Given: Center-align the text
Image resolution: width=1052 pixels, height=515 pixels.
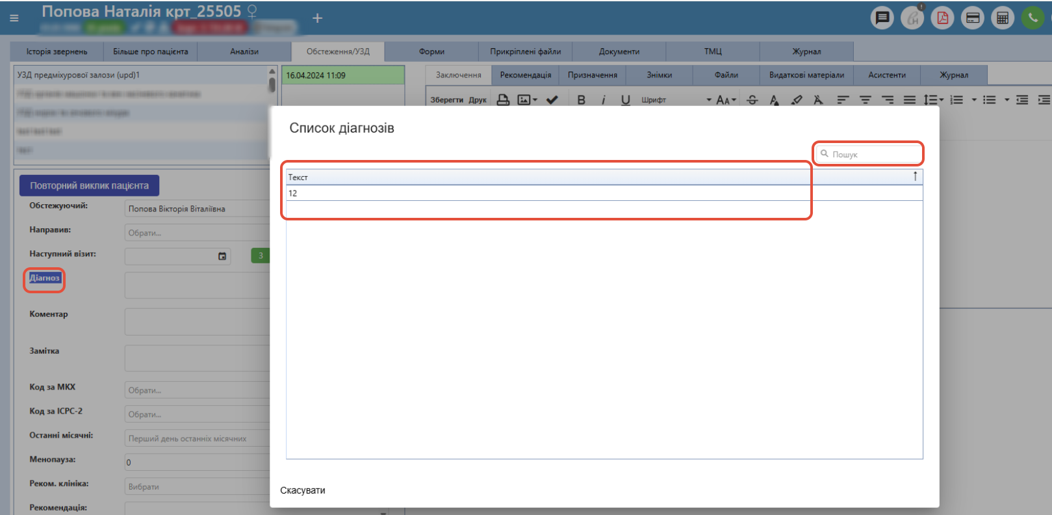Looking at the screenshot, I should (x=866, y=99).
